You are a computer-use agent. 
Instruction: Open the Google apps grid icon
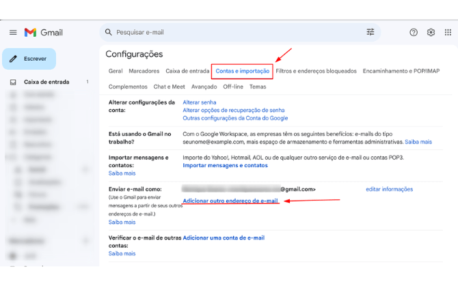pos(448,32)
